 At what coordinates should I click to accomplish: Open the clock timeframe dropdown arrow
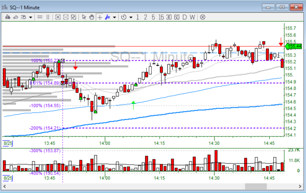pos(131,17)
